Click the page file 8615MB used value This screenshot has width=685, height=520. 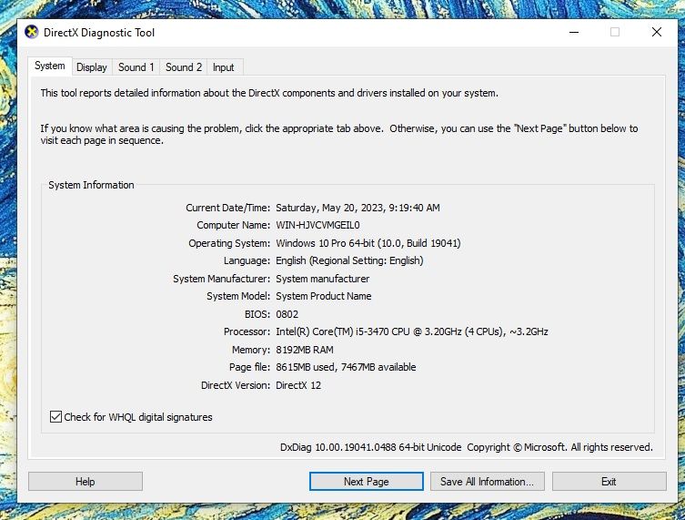pyautogui.click(x=346, y=367)
